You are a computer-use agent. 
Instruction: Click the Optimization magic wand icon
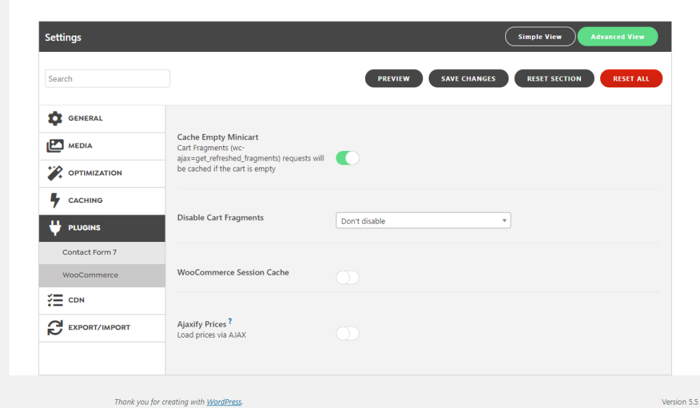(55, 173)
